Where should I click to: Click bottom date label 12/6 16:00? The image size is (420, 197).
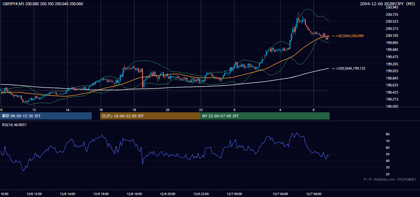(101, 194)
